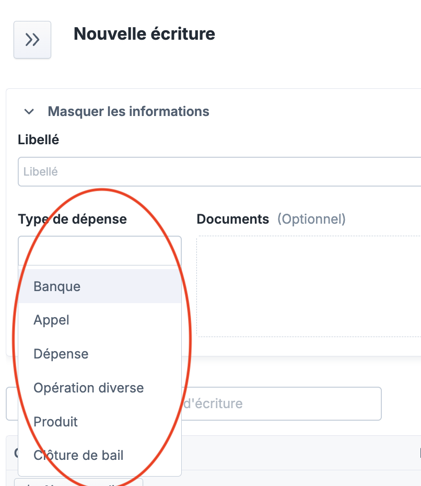Click into the Libellé text field
Image resolution: width=421 pixels, height=486 pixels.
(x=219, y=171)
